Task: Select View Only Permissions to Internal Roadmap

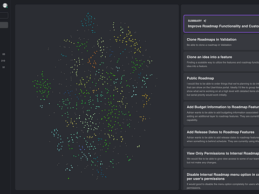Action: point(221,158)
